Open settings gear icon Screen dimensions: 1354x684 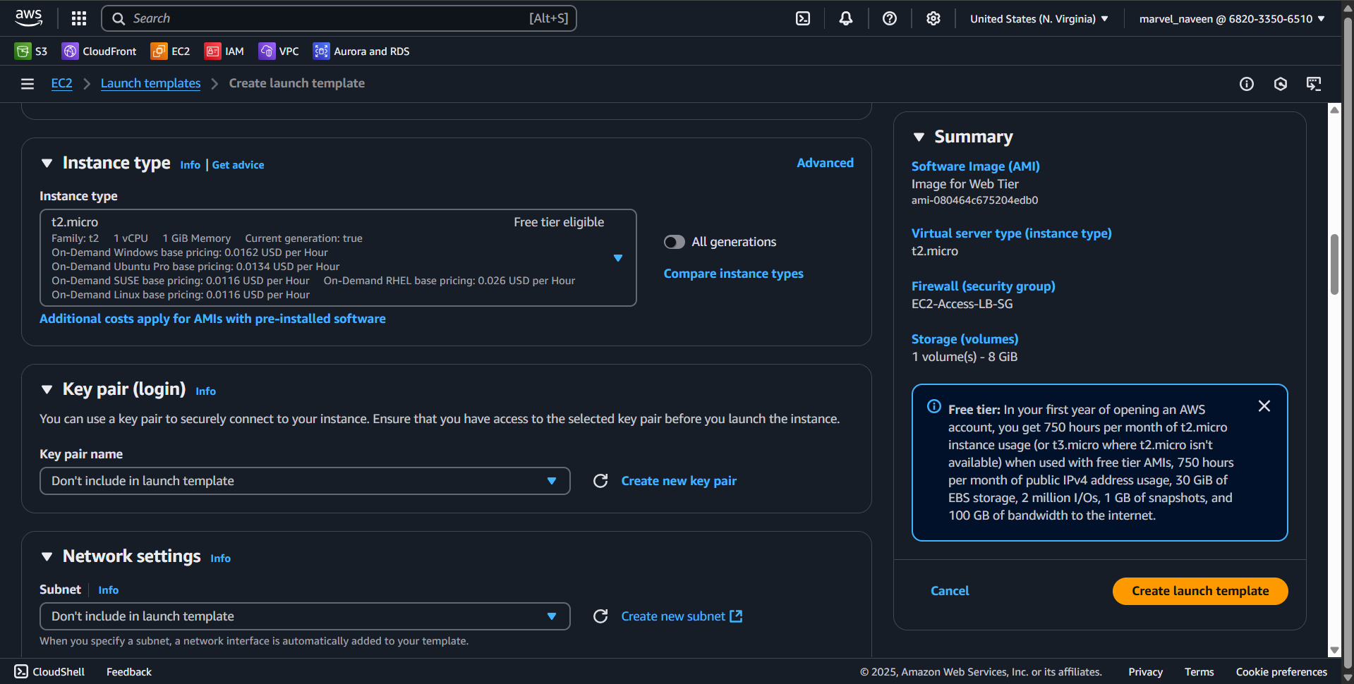click(933, 18)
